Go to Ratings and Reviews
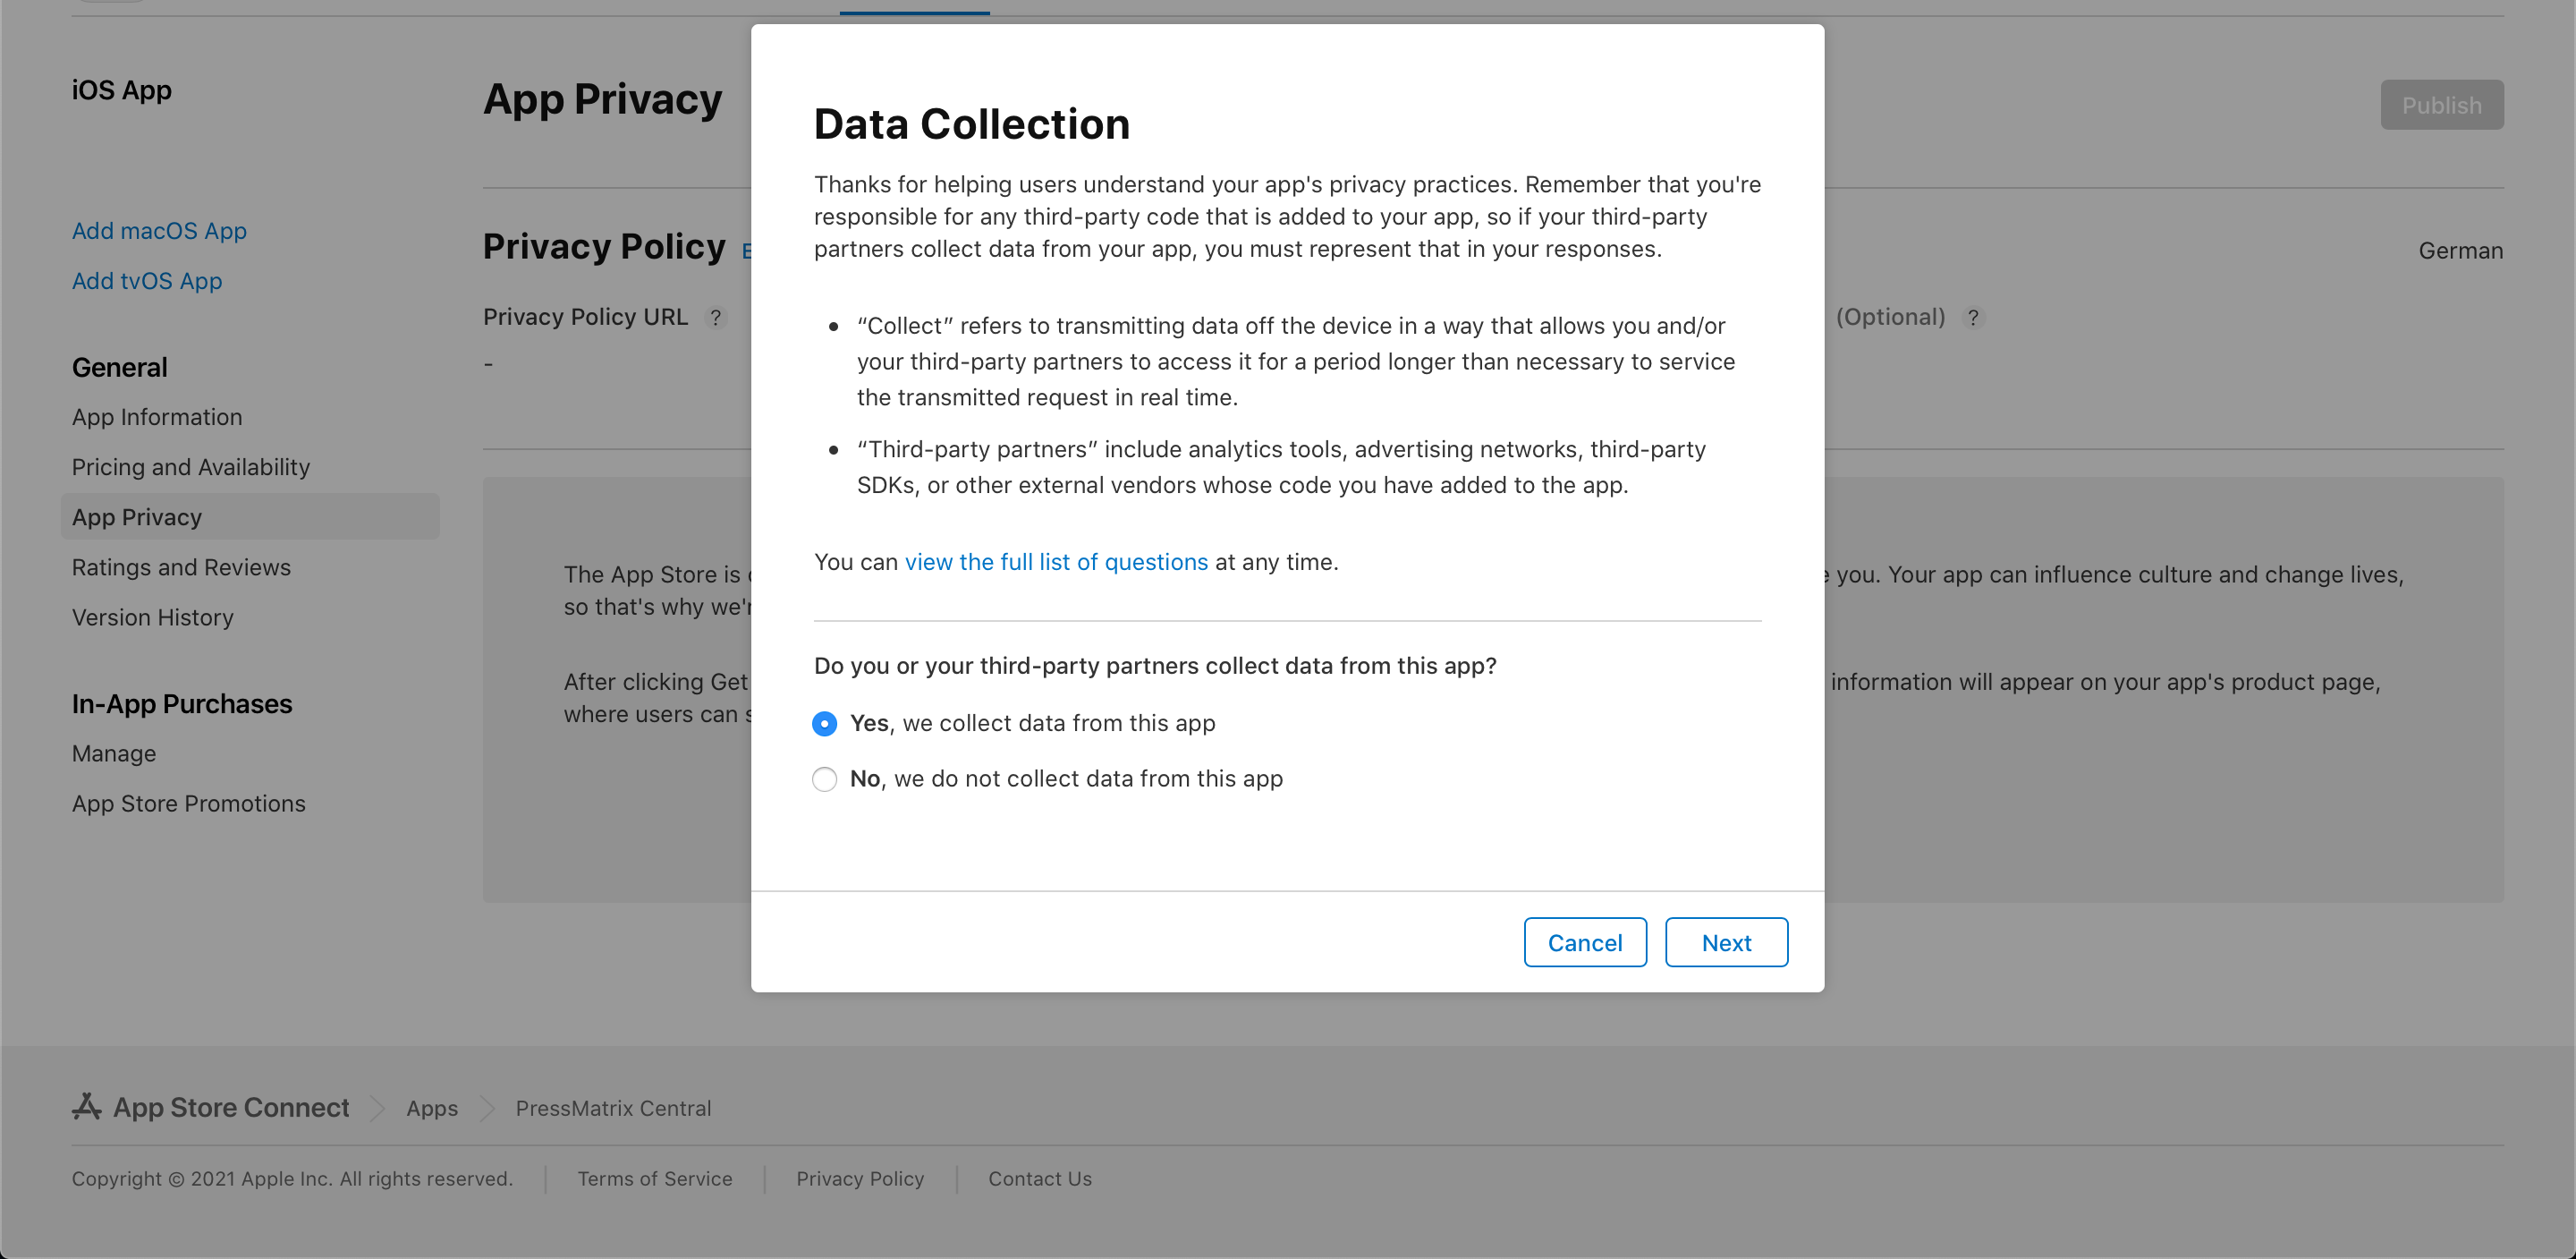Viewport: 2576px width, 1259px height. pos(181,567)
